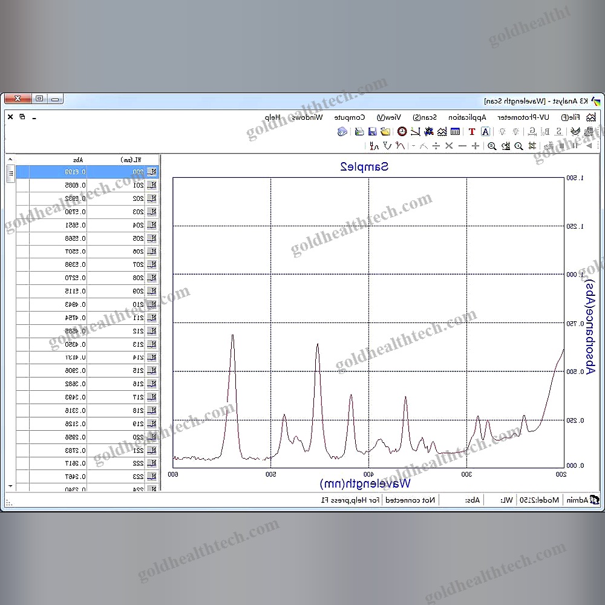Click the Model:2150 status bar entry
The image size is (605, 605).
(539, 500)
